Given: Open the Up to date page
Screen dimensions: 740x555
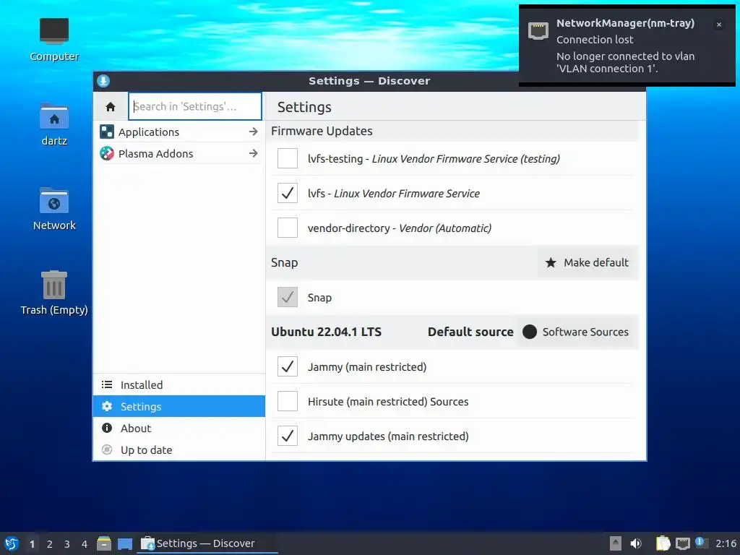Looking at the screenshot, I should coord(179,449).
